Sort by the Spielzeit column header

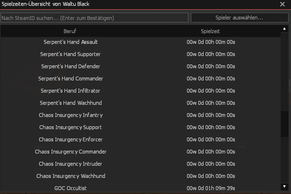click(210, 31)
